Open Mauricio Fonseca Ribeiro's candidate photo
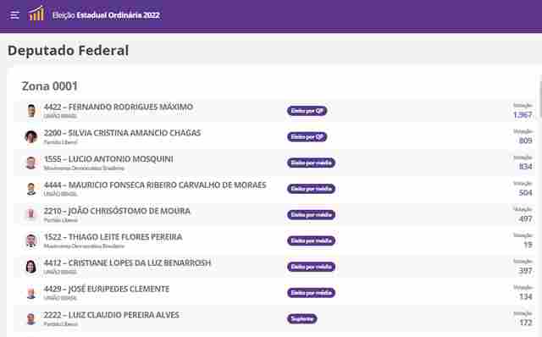The height and width of the screenshot is (337, 542). (31, 189)
